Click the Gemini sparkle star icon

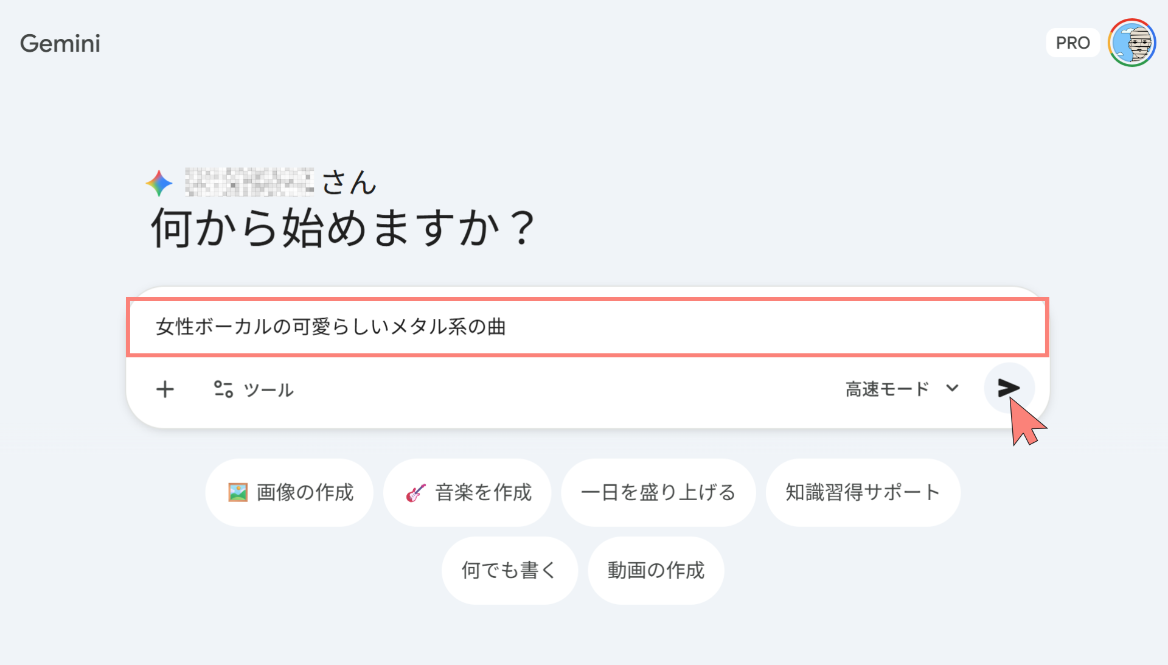159,183
